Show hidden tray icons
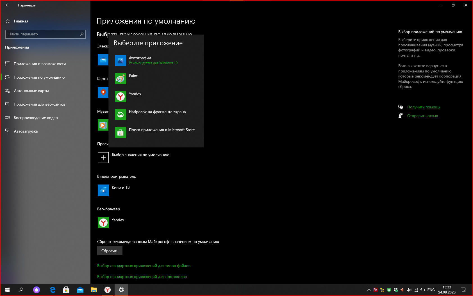This screenshot has height=296, width=473. click(x=369, y=290)
